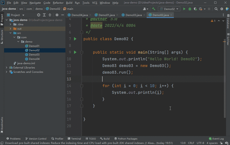
Task: Open the Demo02 run configuration dropdown
Action: tap(169, 9)
